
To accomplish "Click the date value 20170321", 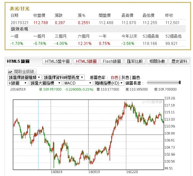I will pos(20,23).
